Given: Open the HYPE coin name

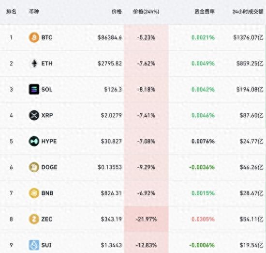Looking at the screenshot, I should [49, 142].
